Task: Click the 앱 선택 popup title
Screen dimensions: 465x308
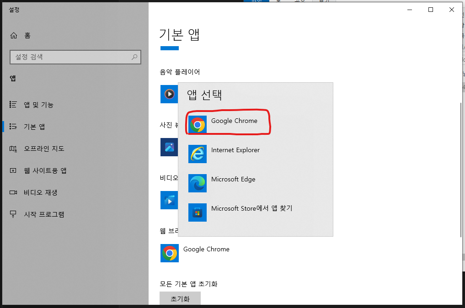Action: coord(204,95)
